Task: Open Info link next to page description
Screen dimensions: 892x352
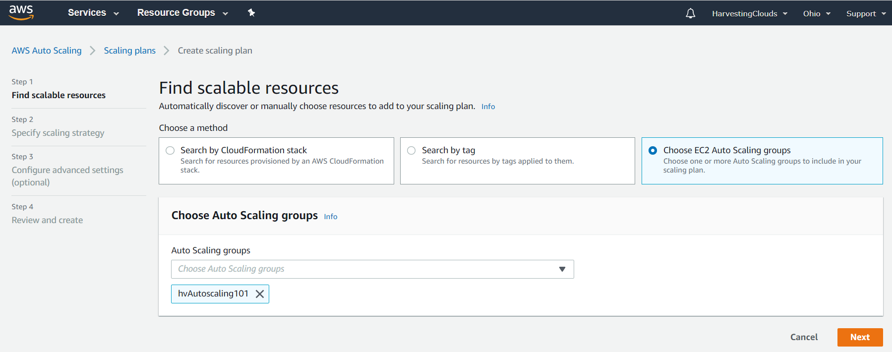Action: [488, 107]
